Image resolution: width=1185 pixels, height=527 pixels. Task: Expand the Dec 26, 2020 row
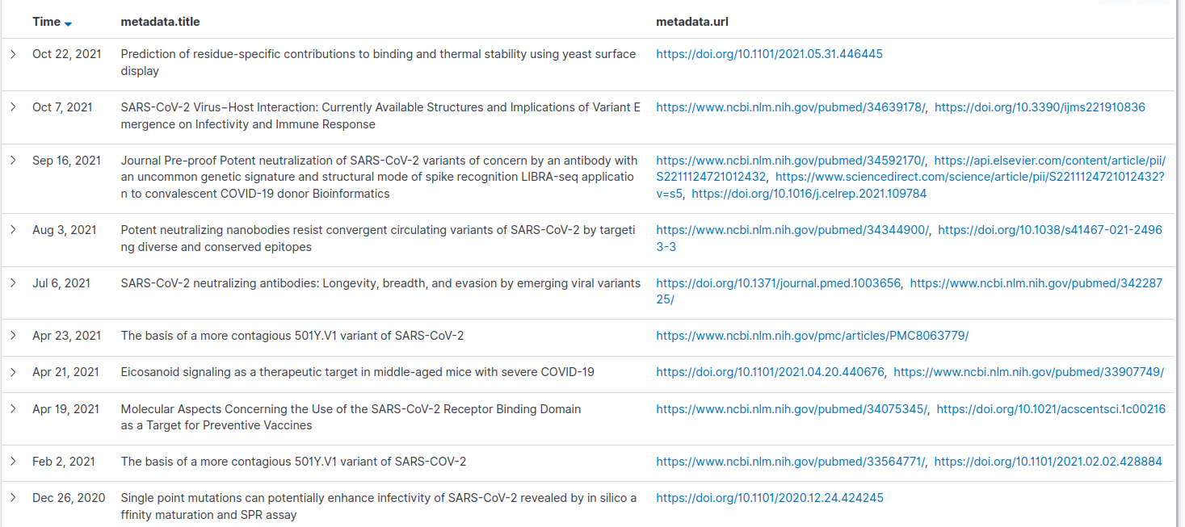point(13,498)
